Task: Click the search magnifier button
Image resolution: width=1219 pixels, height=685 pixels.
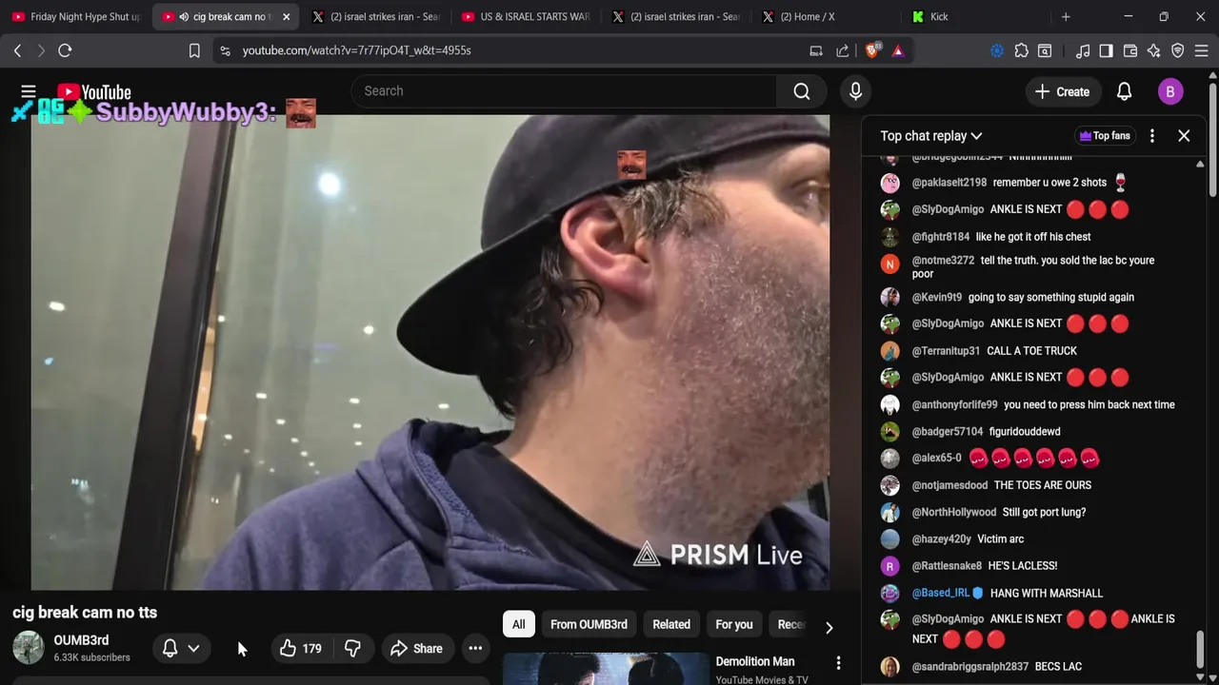Action: point(802,91)
